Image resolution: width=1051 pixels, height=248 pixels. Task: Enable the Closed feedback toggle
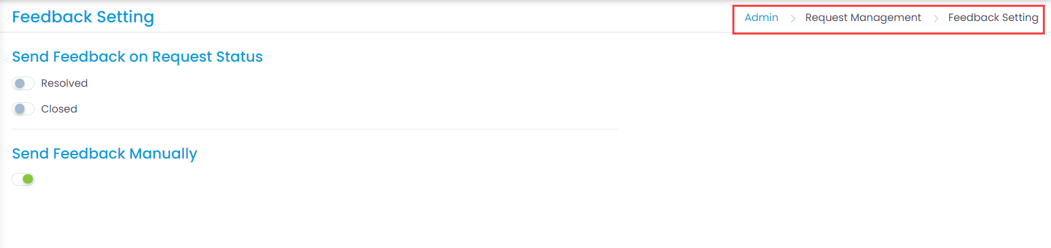click(x=23, y=108)
